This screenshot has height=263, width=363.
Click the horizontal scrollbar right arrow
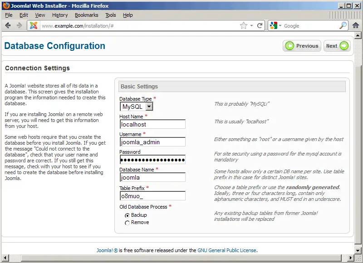tap(351, 258)
